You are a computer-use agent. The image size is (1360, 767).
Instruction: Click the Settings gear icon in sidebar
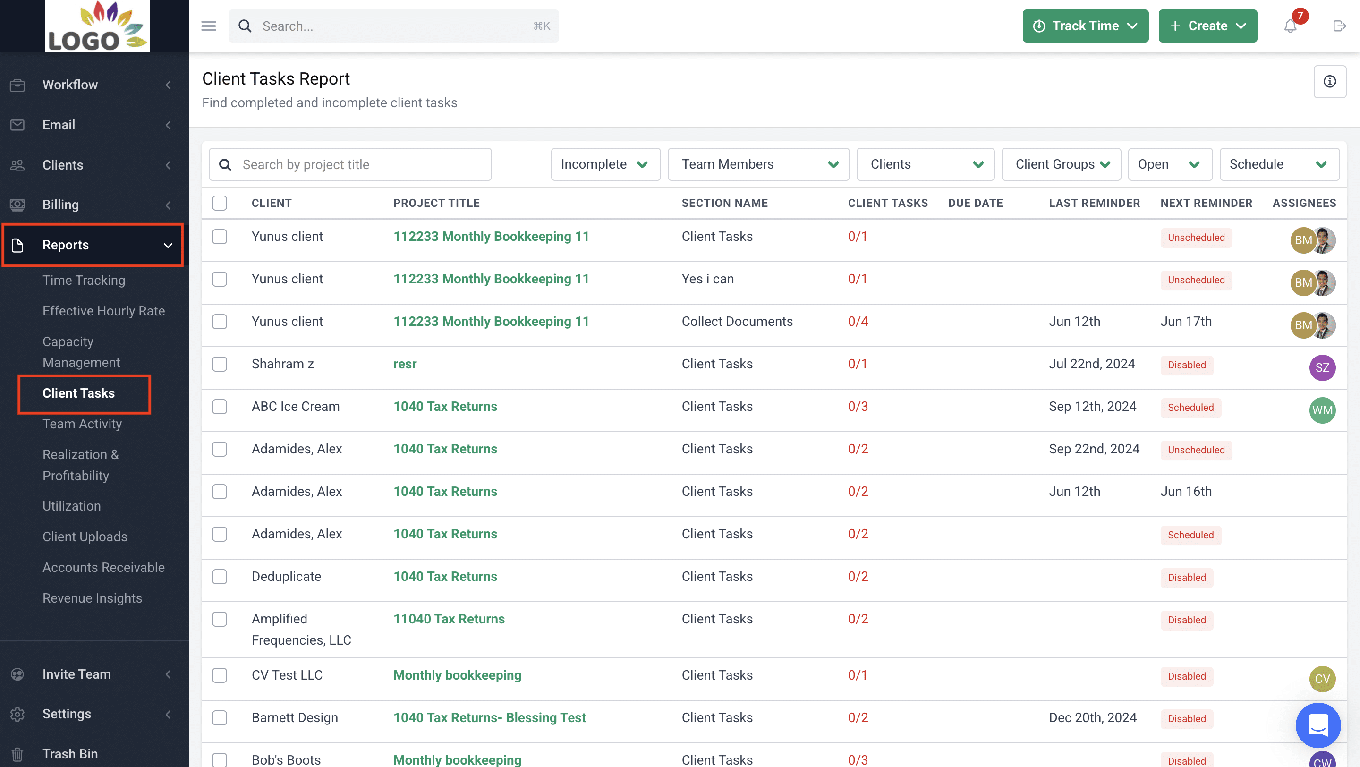click(x=17, y=714)
